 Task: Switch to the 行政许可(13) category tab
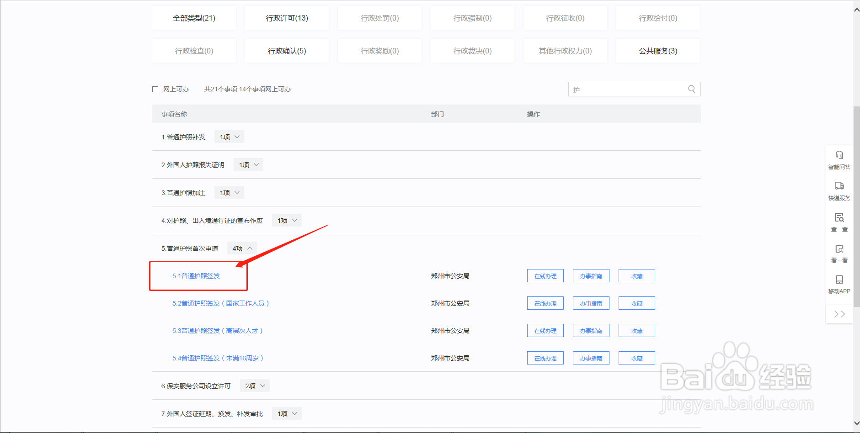287,18
